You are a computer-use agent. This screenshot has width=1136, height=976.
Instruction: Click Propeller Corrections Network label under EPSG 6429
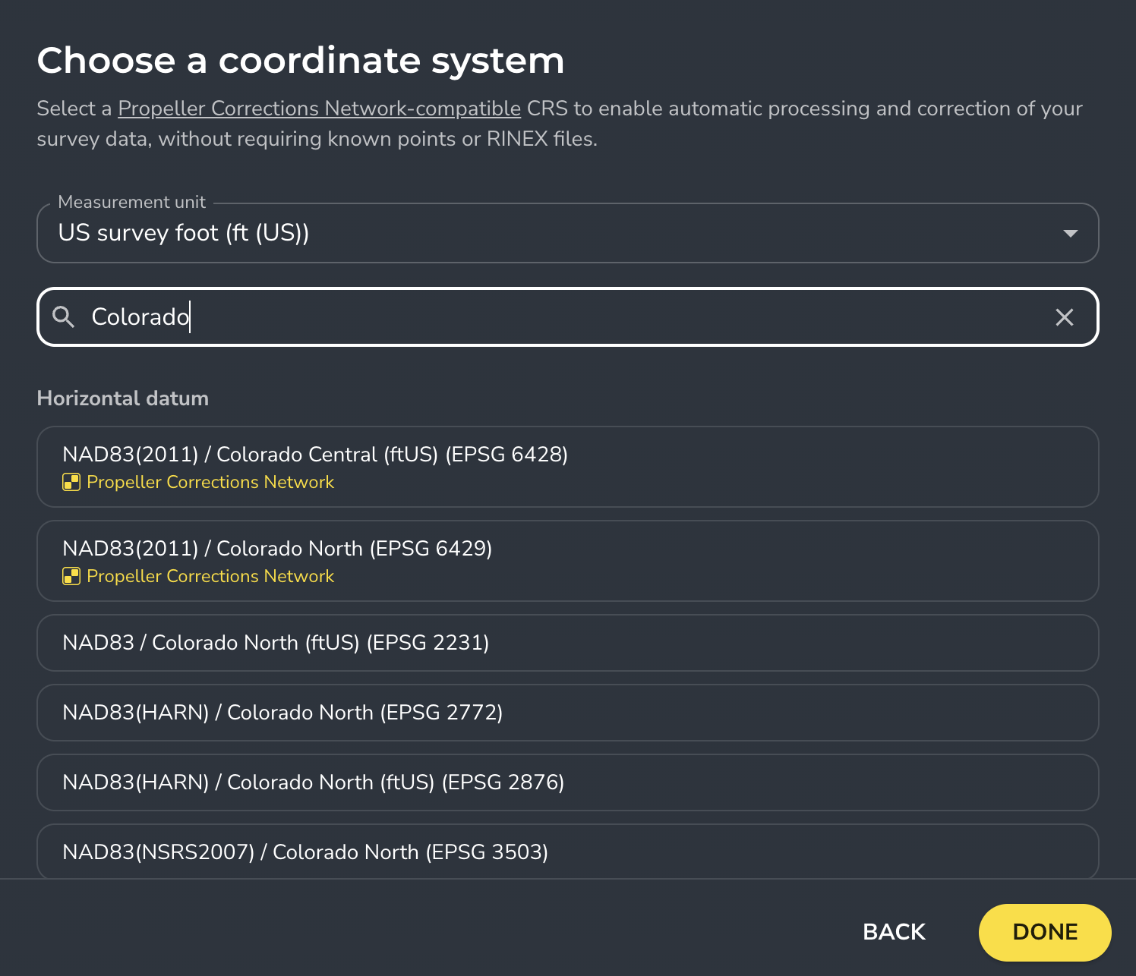[x=210, y=576]
